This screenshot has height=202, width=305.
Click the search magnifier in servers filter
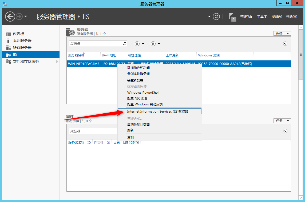click(x=125, y=44)
